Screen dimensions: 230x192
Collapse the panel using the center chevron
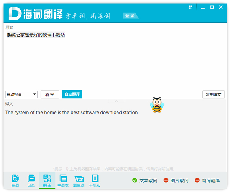pos(117,101)
